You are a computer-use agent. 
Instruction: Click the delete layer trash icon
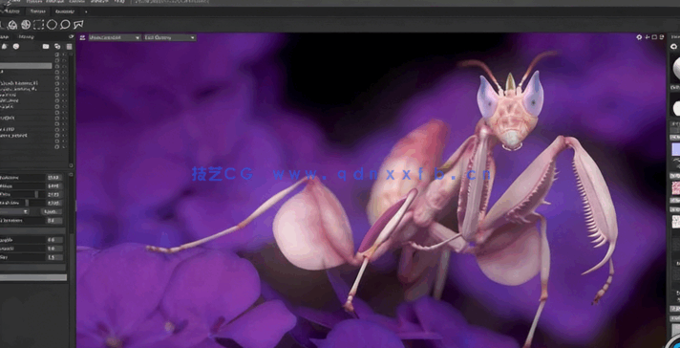pos(69,47)
